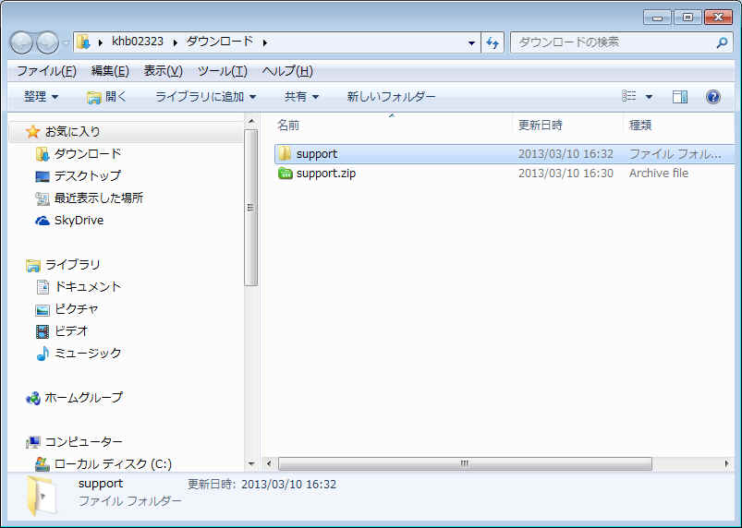Select ミュージック label in sidebar
The height and width of the screenshot is (528, 742).
tap(88, 354)
